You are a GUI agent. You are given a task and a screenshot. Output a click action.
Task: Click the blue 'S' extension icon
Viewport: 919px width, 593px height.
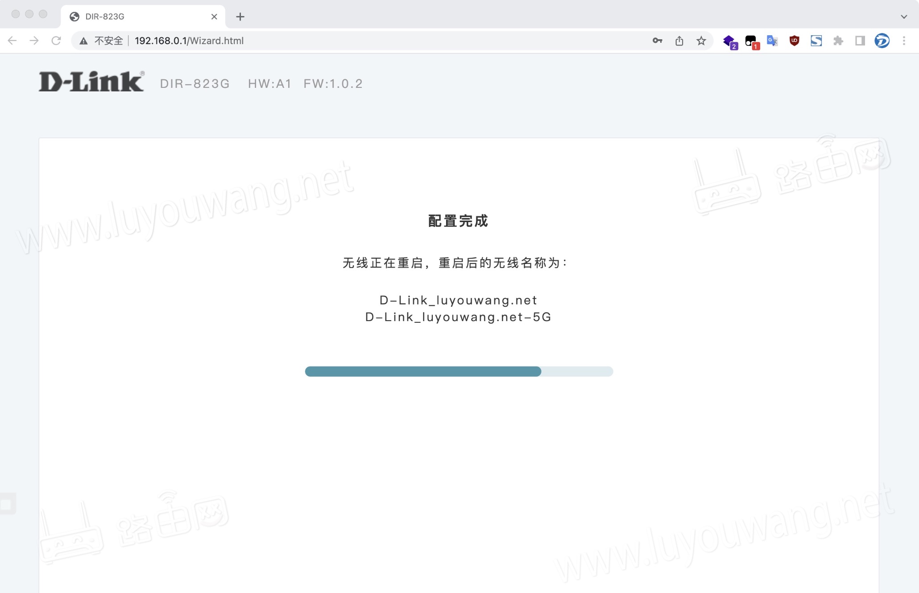coord(816,41)
